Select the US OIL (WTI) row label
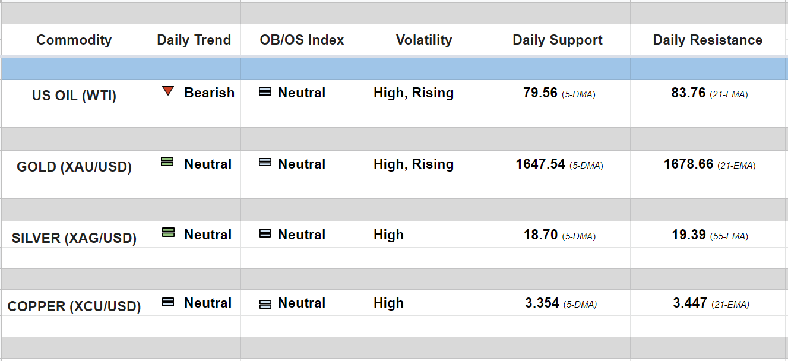The width and height of the screenshot is (788, 361). tap(74, 96)
